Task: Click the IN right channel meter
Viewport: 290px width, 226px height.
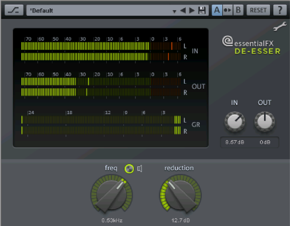Action: click(x=101, y=57)
